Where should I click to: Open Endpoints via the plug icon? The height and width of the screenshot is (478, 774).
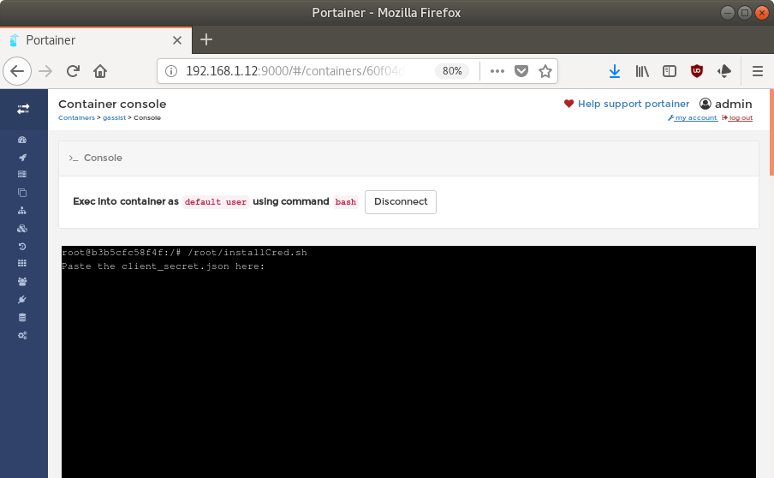coord(22,299)
